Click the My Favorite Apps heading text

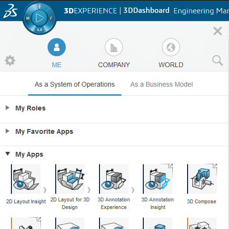(44, 132)
